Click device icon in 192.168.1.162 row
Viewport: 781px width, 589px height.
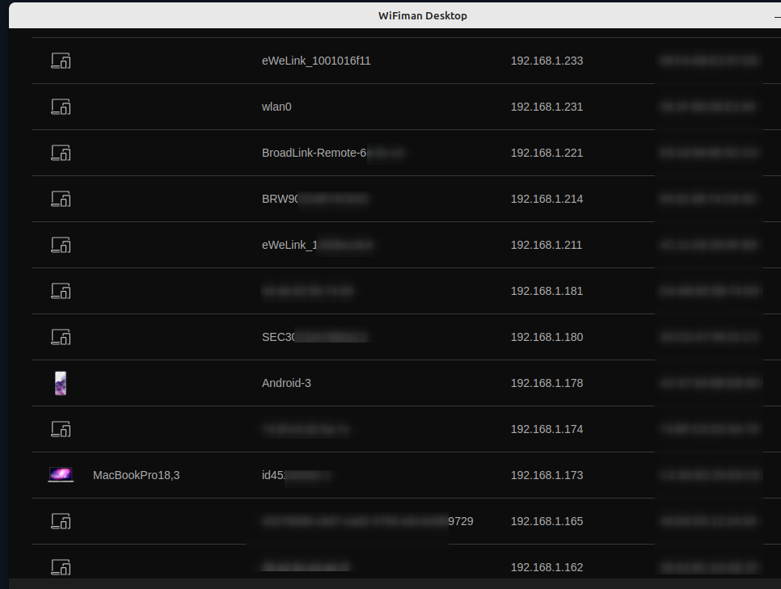(x=61, y=567)
